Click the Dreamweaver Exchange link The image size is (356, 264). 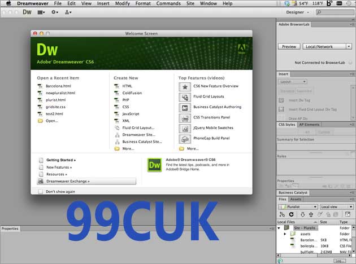point(68,181)
